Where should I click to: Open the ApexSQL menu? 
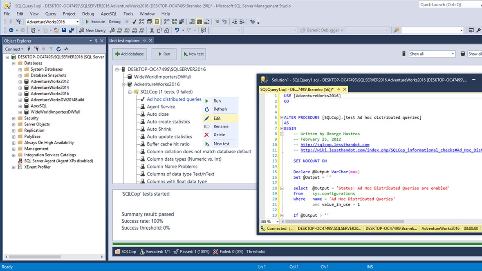pos(109,14)
